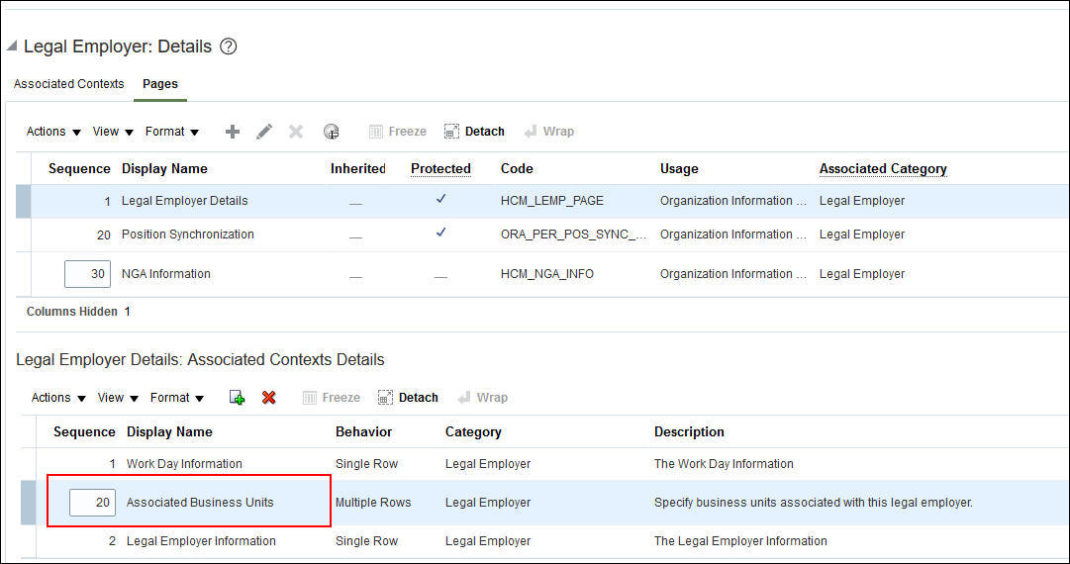Select the Associated Business Units display name
The image size is (1070, 564).
(200, 502)
